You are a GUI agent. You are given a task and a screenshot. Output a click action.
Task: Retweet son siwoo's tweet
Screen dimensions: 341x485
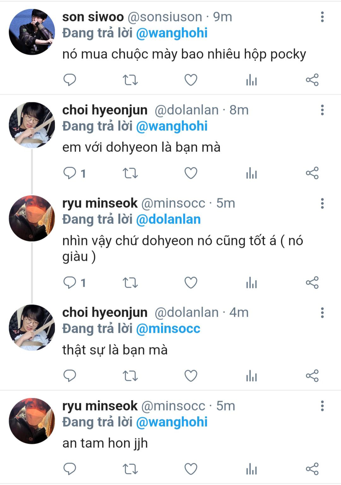pos(130,80)
